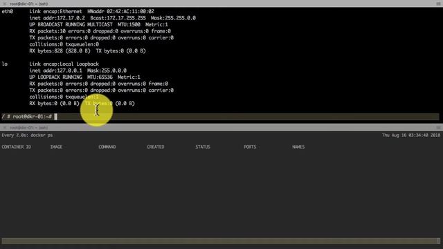Click the 'lo' interface name
The image size is (443, 249).
(x=5, y=64)
